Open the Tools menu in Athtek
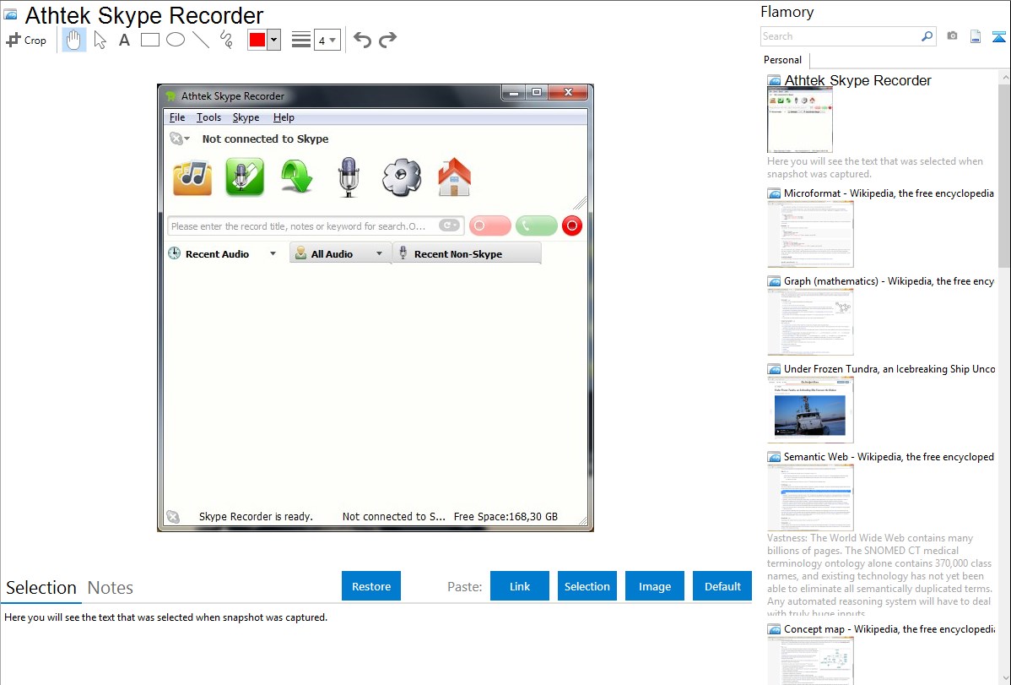The height and width of the screenshot is (685, 1011). point(209,117)
